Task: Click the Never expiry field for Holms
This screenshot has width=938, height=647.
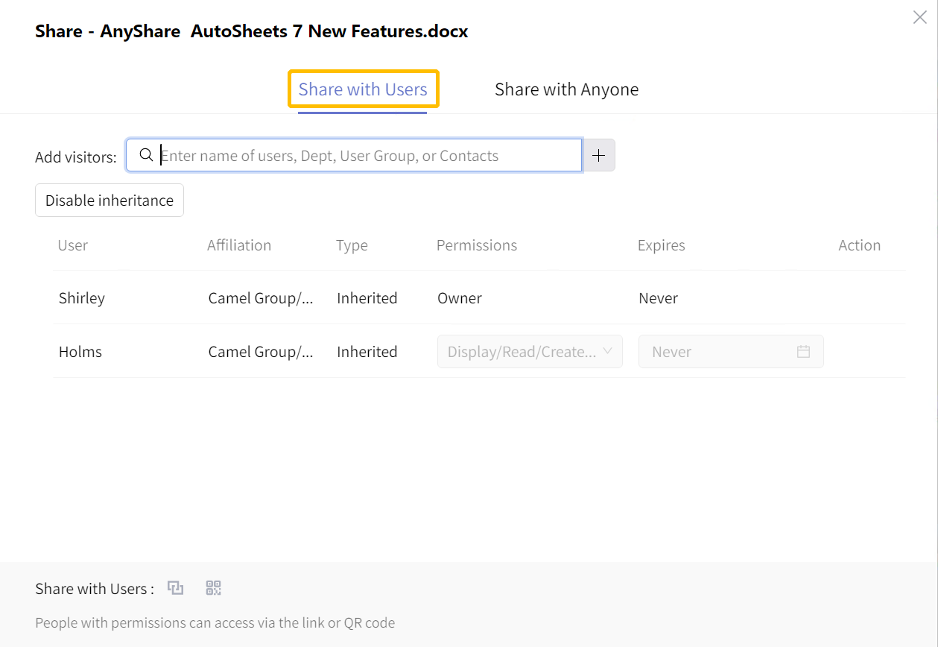Action: pyautogui.click(x=731, y=352)
